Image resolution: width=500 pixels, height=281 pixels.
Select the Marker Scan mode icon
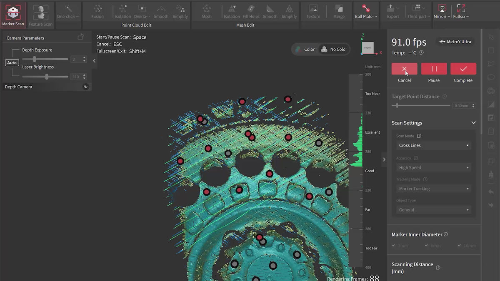[x=13, y=13]
